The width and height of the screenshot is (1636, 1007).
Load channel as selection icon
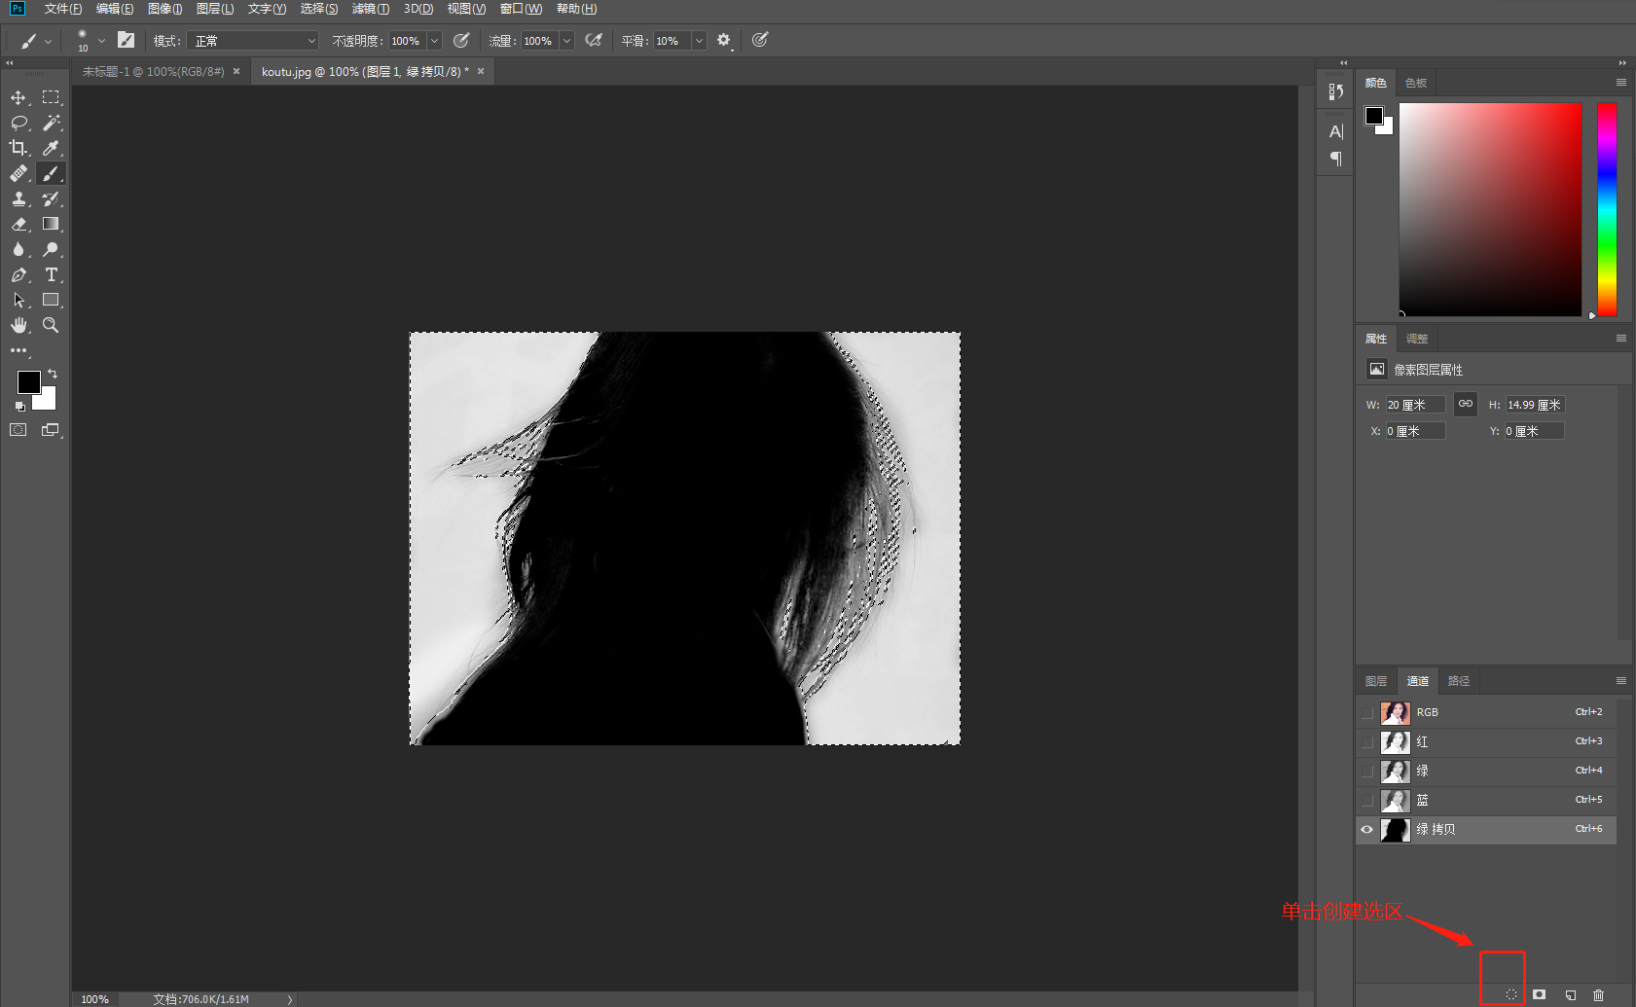pos(1510,994)
